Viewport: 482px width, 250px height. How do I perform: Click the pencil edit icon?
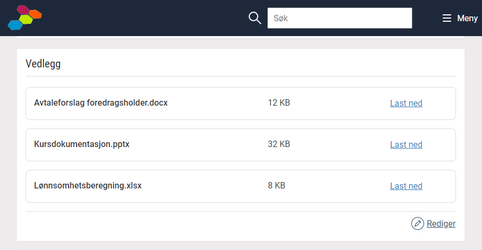tap(418, 223)
